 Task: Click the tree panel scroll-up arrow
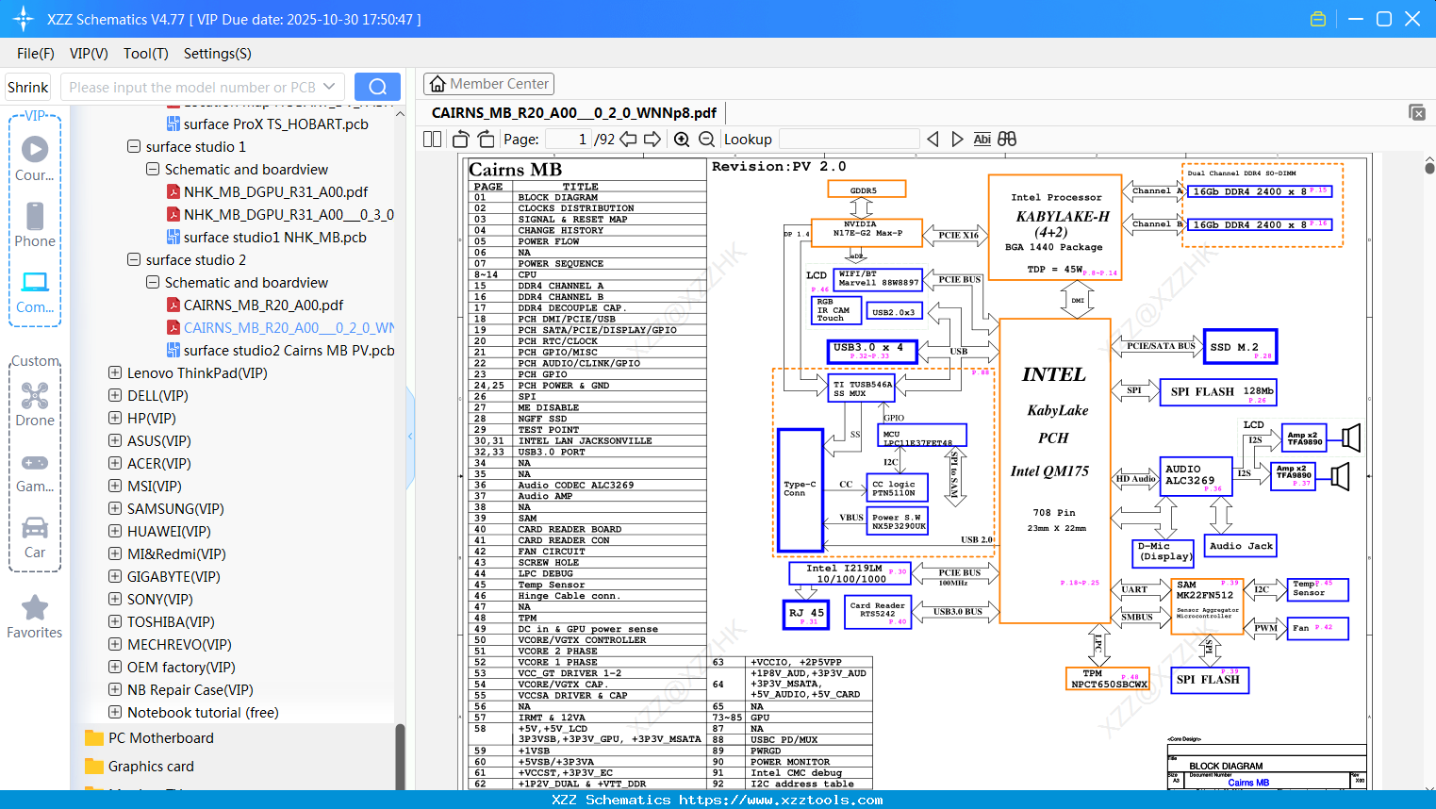click(x=400, y=113)
